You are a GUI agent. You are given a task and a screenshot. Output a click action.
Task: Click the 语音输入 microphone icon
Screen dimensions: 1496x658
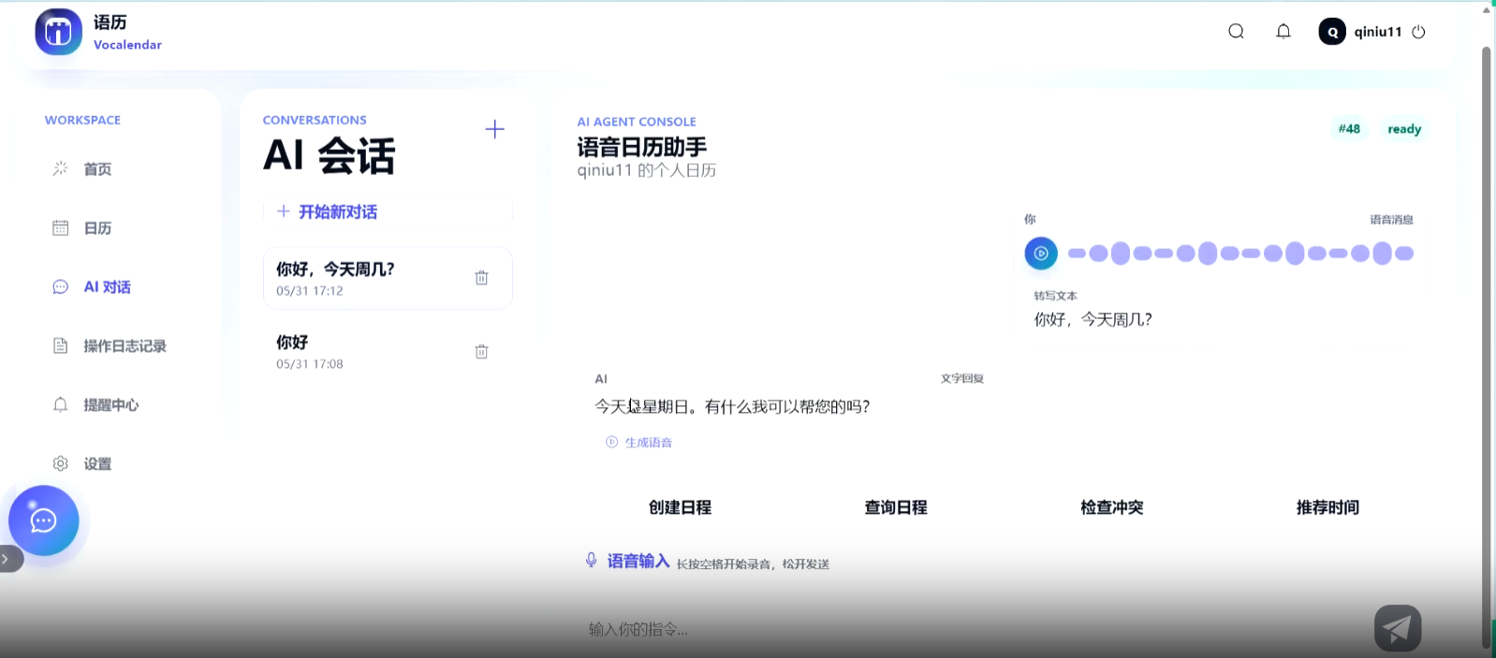click(591, 561)
